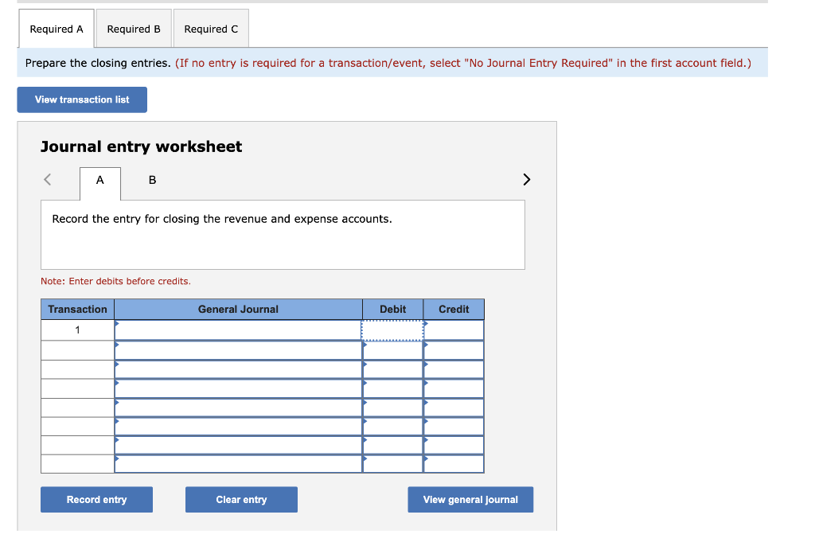This screenshot has height=542, width=815.
Task: Click the second row Debit cell
Action: click(x=392, y=350)
